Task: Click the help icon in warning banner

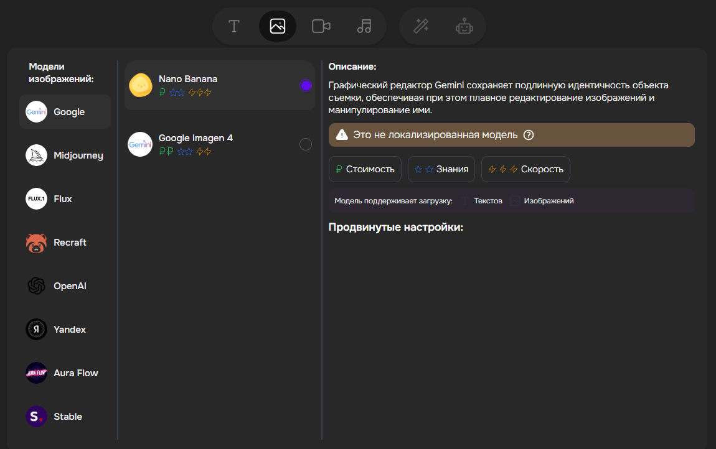Action: coord(529,135)
